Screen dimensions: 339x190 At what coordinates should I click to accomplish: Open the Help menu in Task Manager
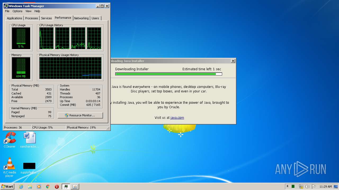[x=37, y=11]
